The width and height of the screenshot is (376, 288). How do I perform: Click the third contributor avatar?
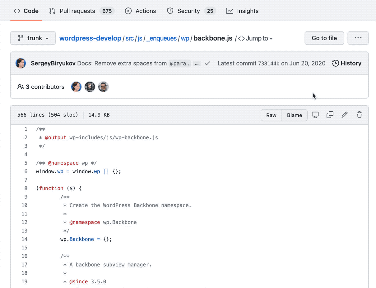click(x=103, y=87)
